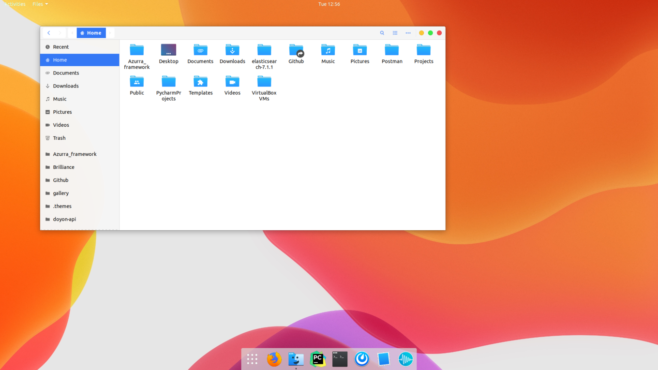Open Brilliance bookmark in sidebar
The image size is (658, 370).
pos(80,167)
